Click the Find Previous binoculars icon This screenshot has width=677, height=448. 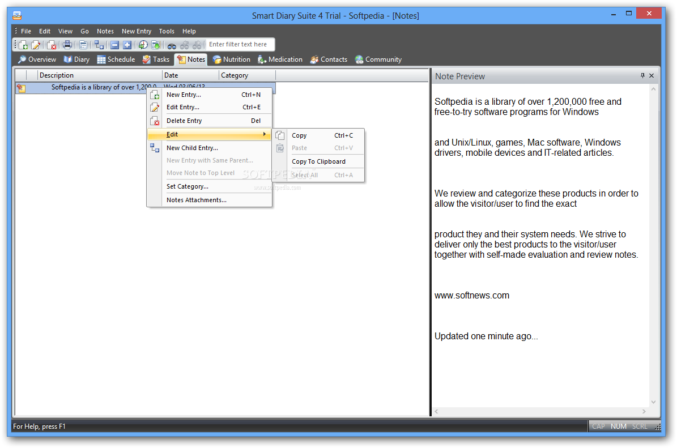click(184, 45)
